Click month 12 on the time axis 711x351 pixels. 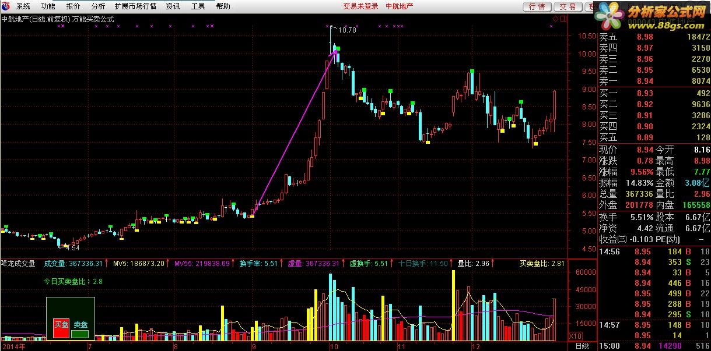point(476,346)
